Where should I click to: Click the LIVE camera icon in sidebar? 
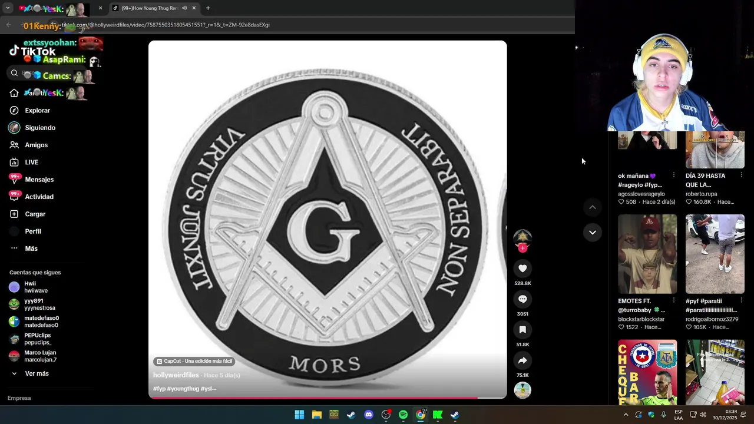(14, 162)
